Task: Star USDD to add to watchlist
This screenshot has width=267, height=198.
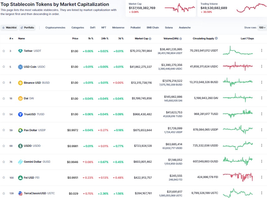Action: [x=4, y=146]
